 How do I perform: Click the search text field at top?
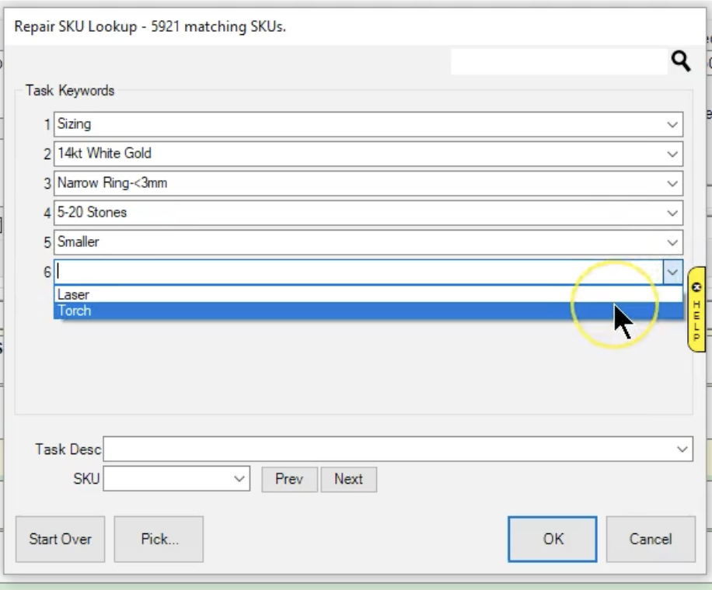pos(558,63)
